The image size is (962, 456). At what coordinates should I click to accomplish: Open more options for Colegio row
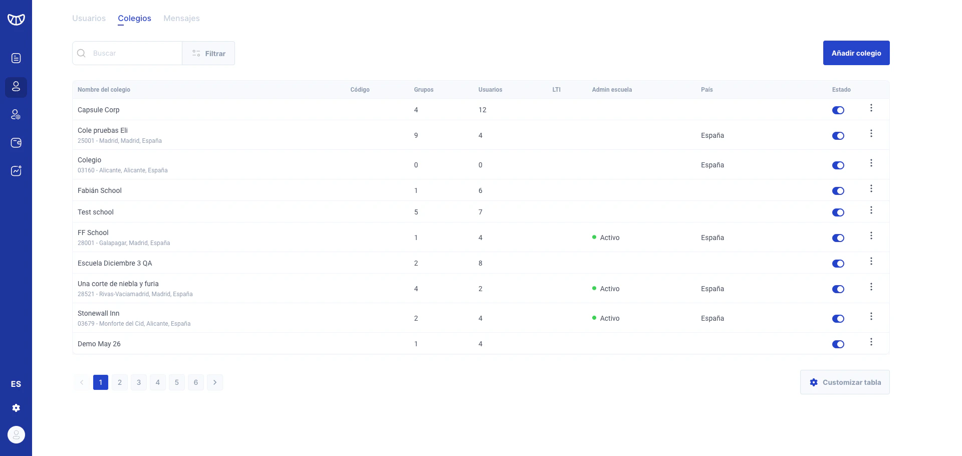click(x=871, y=163)
